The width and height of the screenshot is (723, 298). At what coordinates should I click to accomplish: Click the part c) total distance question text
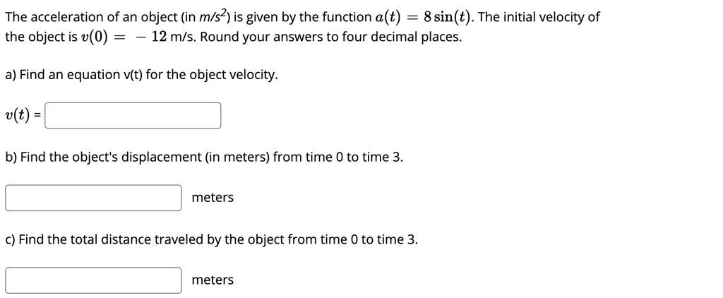[x=211, y=239]
